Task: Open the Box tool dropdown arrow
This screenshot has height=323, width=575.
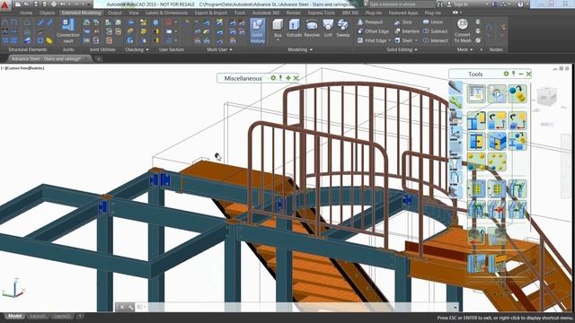Action: pos(278,39)
